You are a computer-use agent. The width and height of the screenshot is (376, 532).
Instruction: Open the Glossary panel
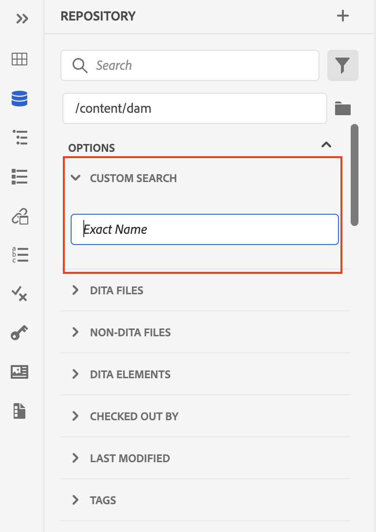pos(19,255)
